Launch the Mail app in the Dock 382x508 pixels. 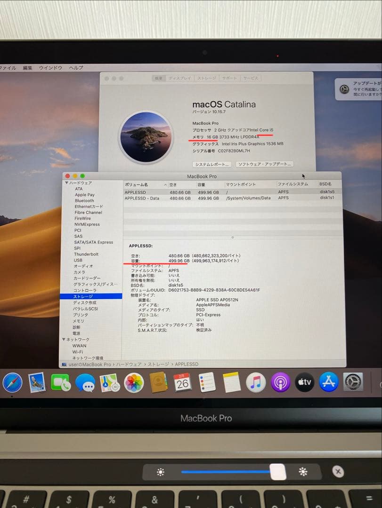click(37, 382)
